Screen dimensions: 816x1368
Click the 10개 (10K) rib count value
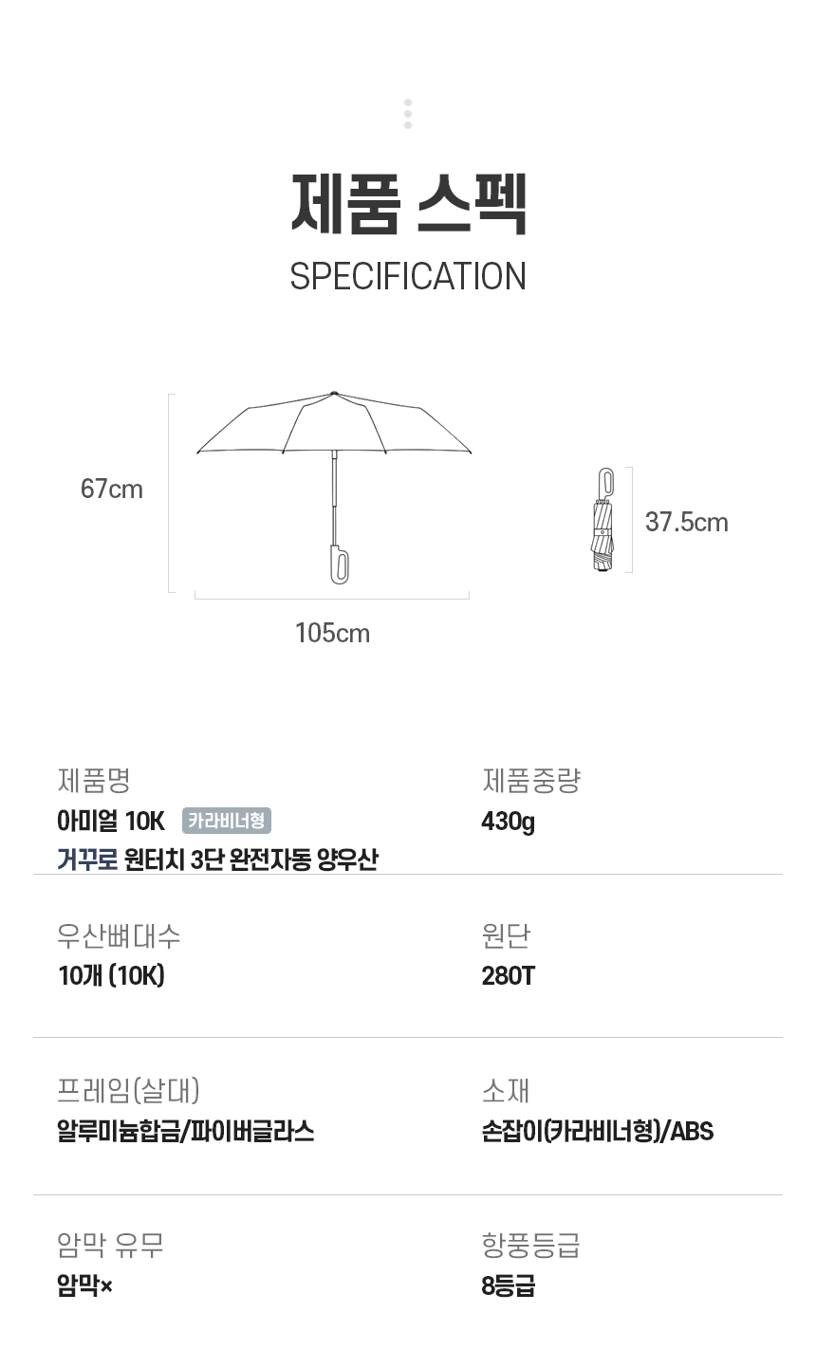[x=111, y=975]
